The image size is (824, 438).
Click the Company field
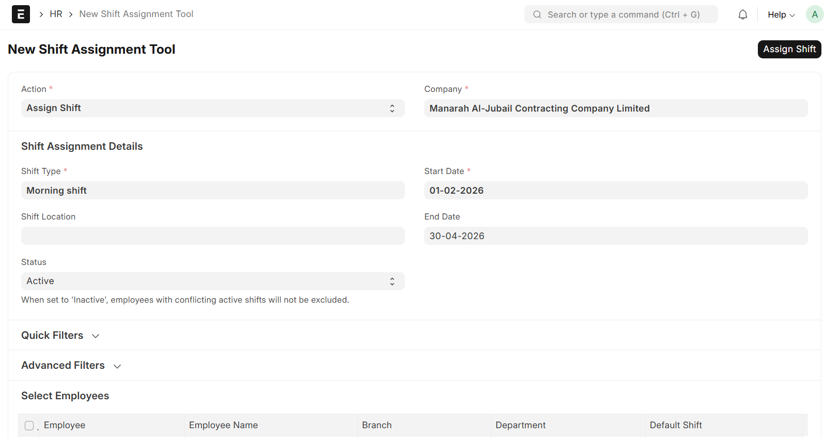point(615,108)
